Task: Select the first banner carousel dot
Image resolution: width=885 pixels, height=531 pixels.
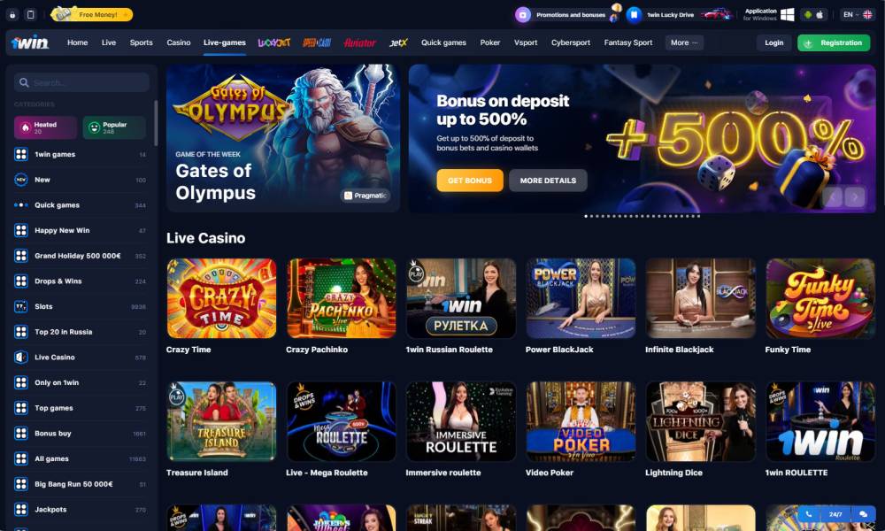Action: pyautogui.click(x=586, y=216)
